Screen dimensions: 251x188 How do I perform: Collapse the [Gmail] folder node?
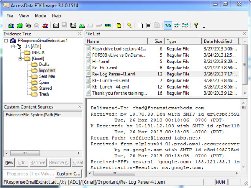click(x=21, y=58)
